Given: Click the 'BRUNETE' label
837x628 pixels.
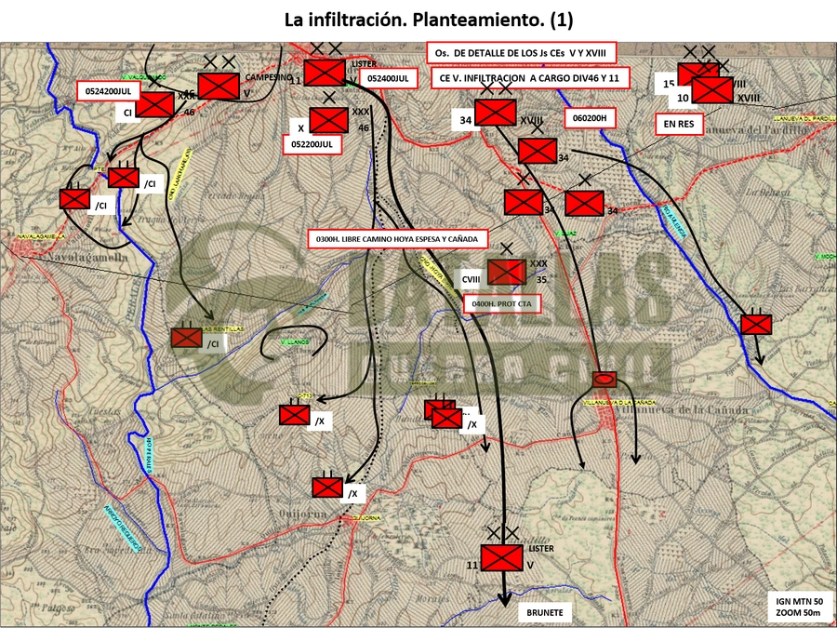Looking at the screenshot, I should point(545,612).
